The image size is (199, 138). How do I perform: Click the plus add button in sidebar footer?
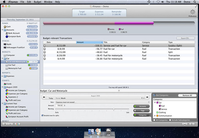(x=5, y=124)
